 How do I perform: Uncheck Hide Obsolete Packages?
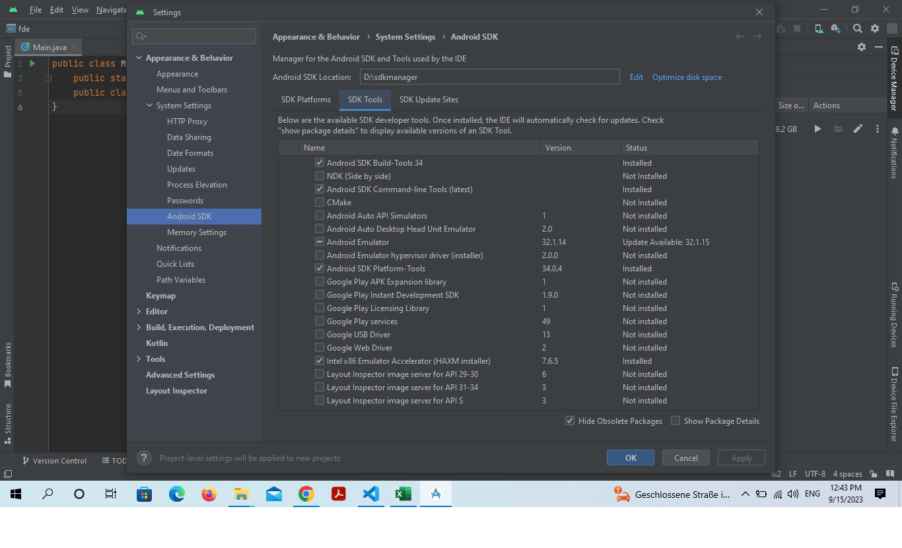click(x=570, y=421)
